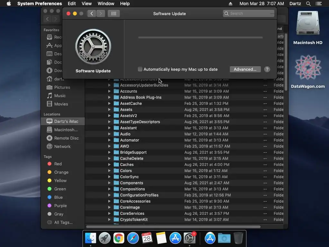Select Remote Disc in Finder sidebar
This screenshot has width=329, height=247.
click(x=66, y=138)
